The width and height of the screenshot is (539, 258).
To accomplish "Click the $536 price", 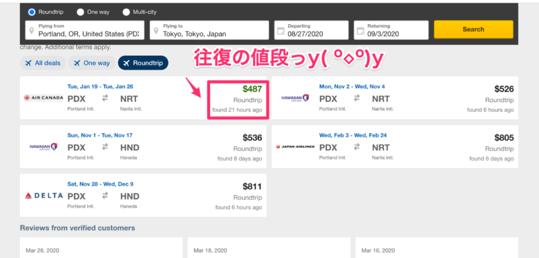I will tap(252, 138).
